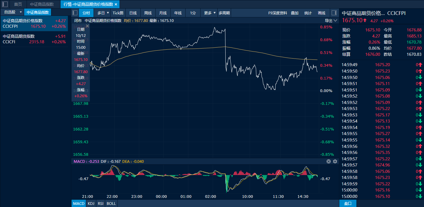Close the MACD indicator pane
The width and height of the screenshot is (424, 207).
(x=329, y=161)
